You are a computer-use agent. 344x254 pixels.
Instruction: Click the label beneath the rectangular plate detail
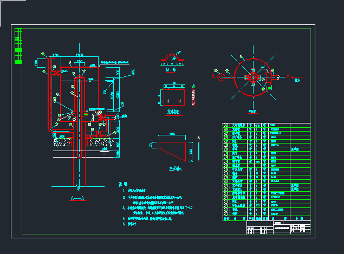coord(173,112)
